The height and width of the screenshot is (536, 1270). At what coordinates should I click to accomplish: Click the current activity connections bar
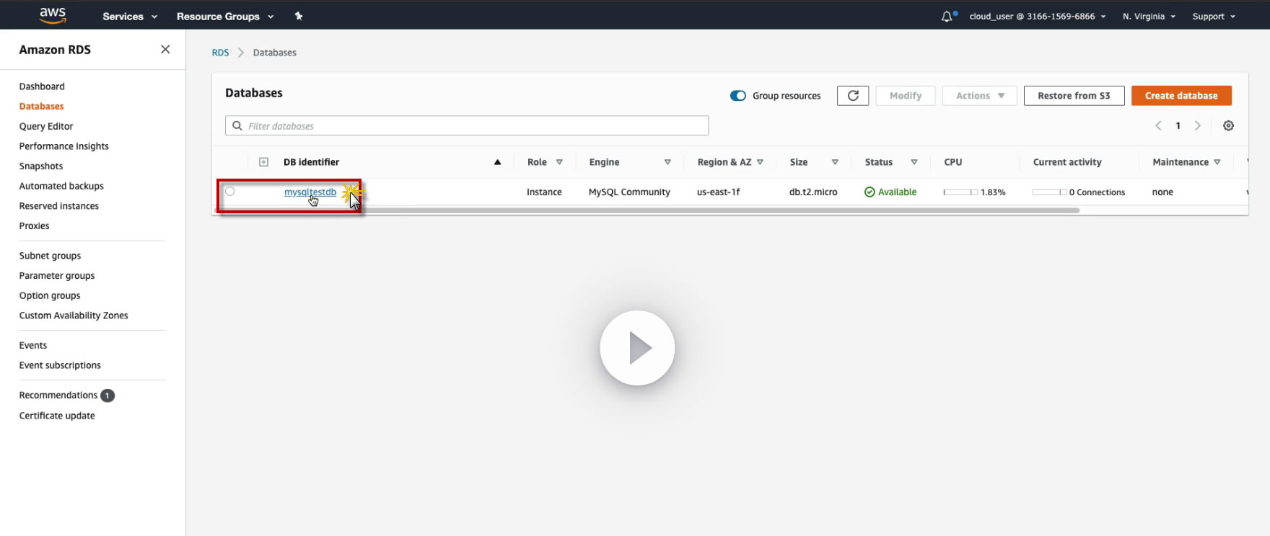(x=1049, y=192)
